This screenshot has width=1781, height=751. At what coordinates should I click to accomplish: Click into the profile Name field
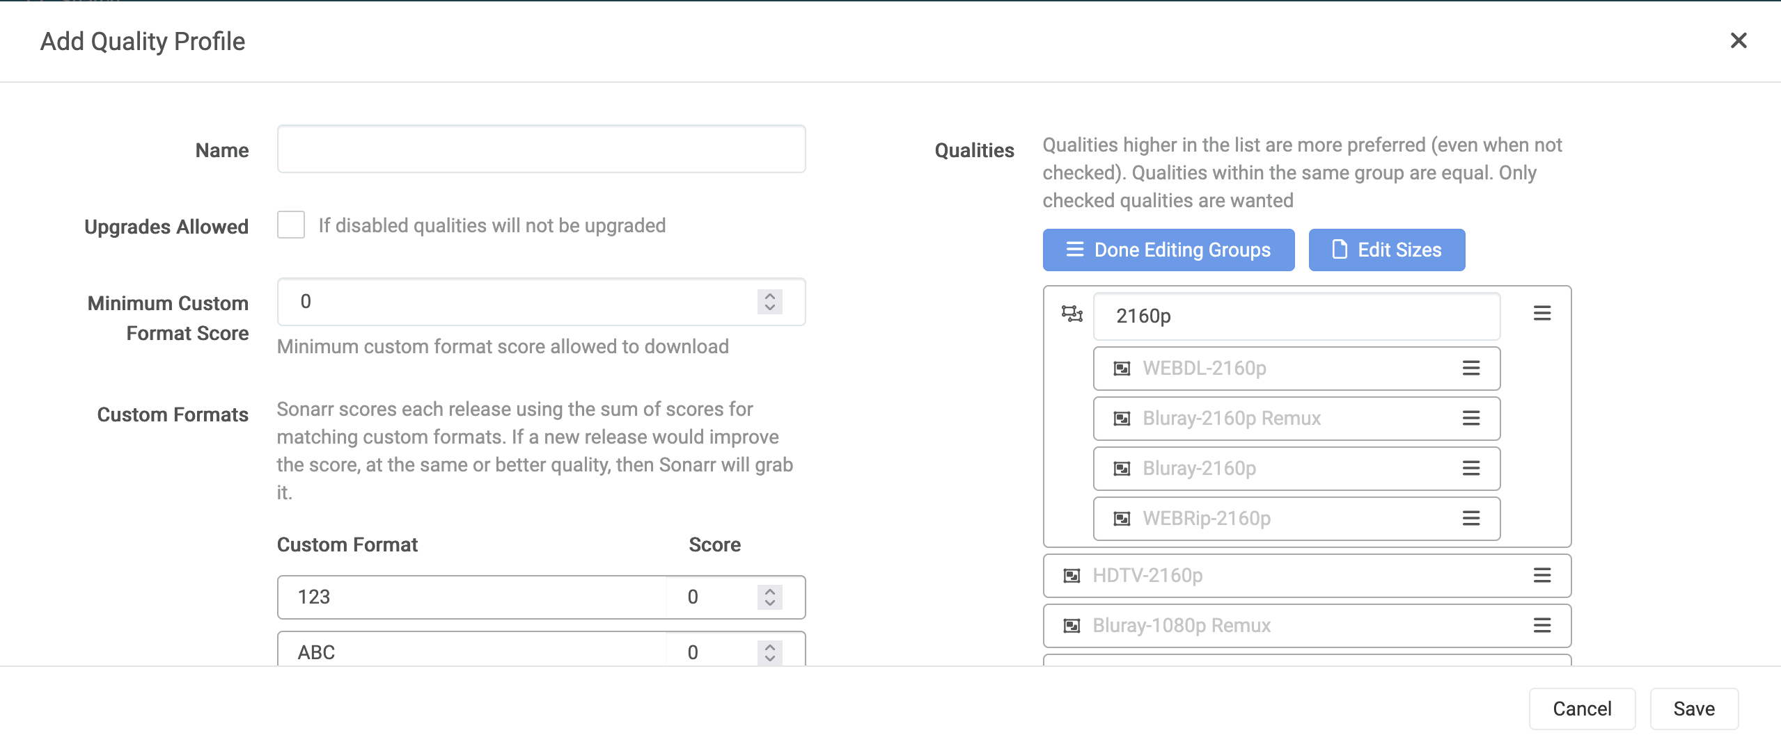click(x=541, y=150)
